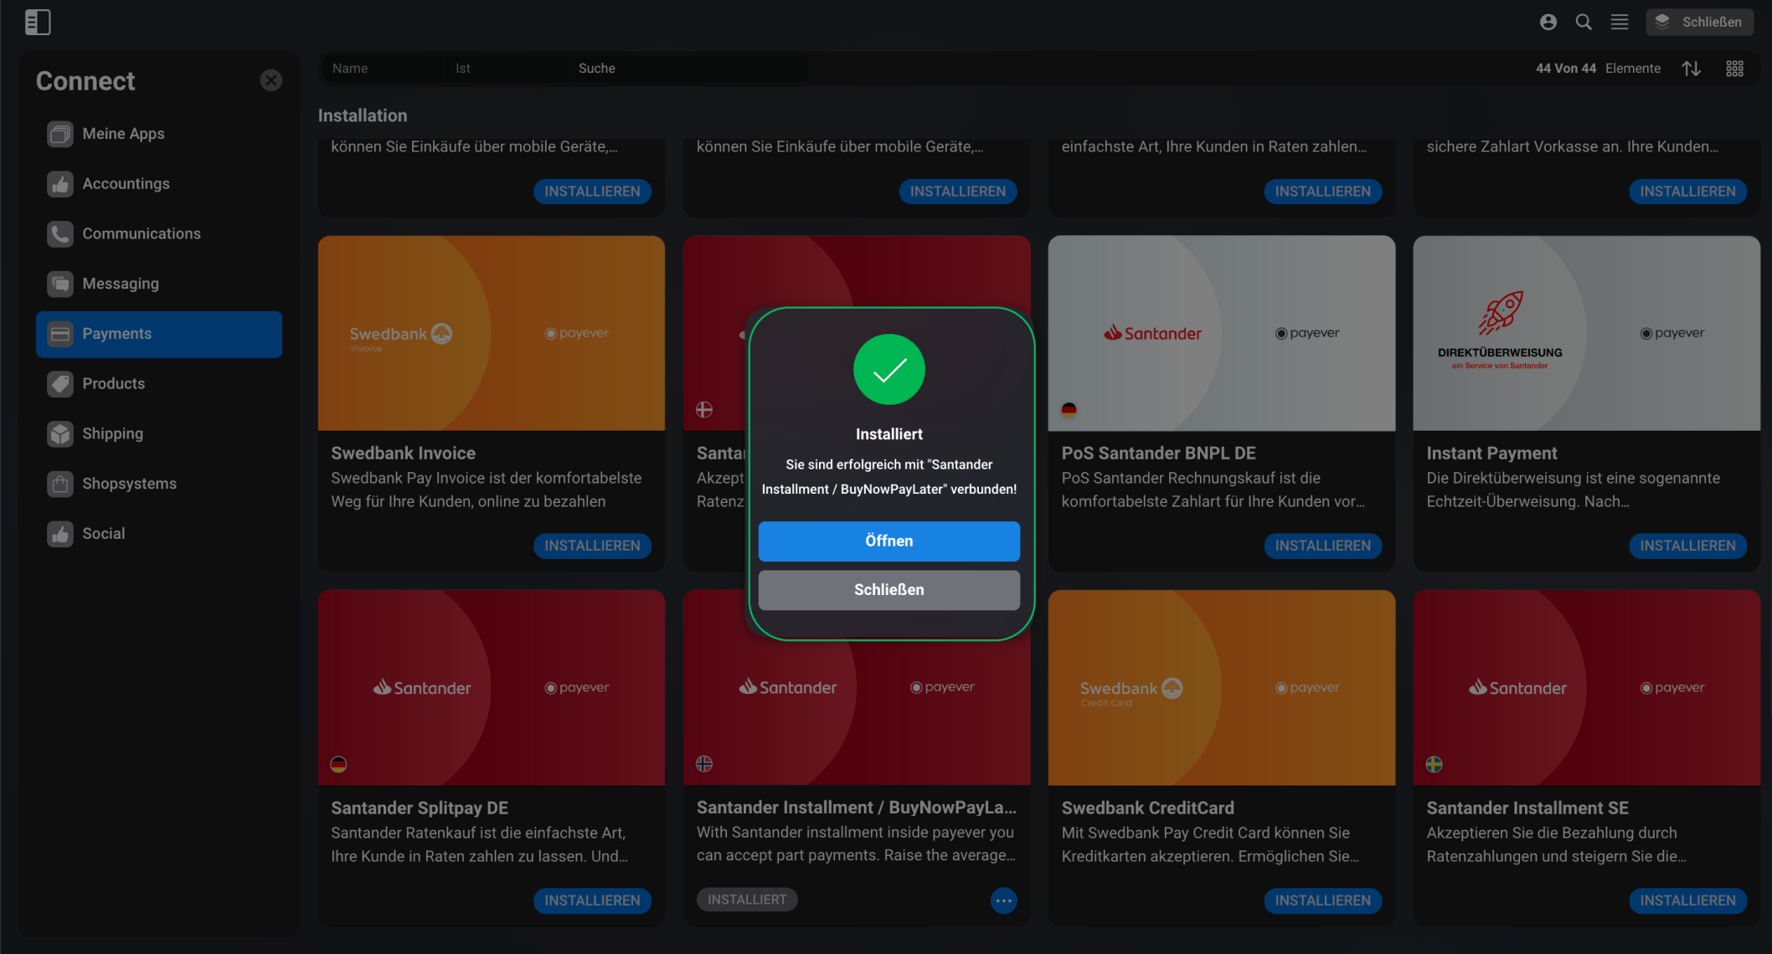Image resolution: width=1772 pixels, height=954 pixels.
Task: Select the Social category
Action: point(159,534)
